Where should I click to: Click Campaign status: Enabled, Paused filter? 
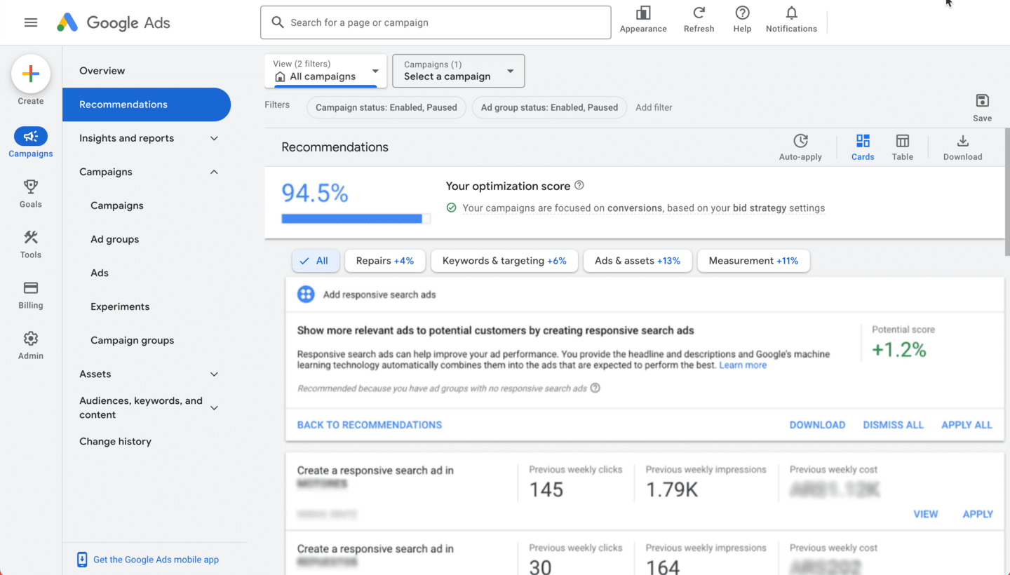pyautogui.click(x=386, y=107)
